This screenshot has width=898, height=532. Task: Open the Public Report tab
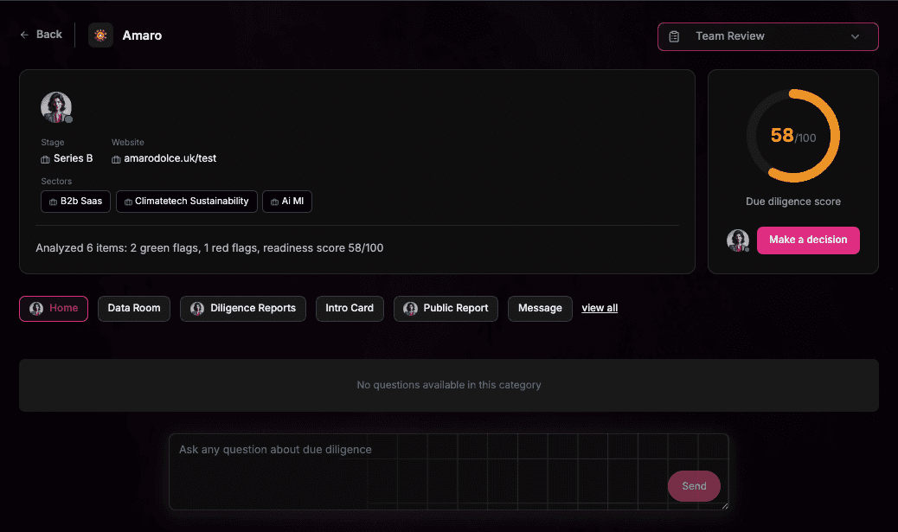tap(446, 309)
